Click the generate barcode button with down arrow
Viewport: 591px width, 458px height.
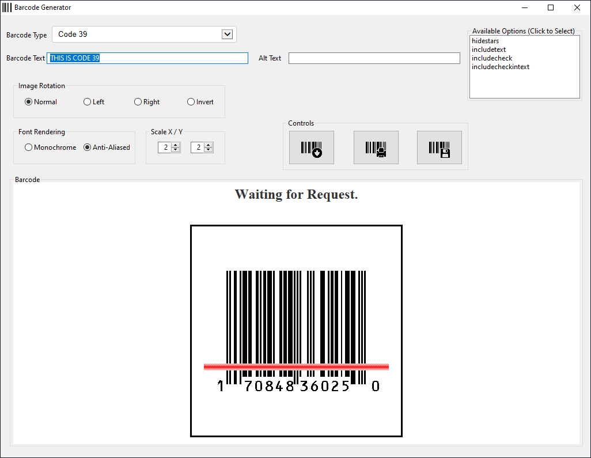pos(311,148)
